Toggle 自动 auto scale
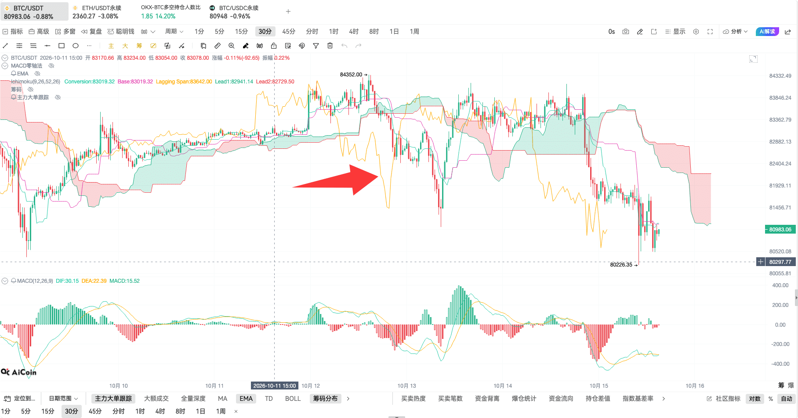Screen dimensions: 798x418 (x=787, y=399)
